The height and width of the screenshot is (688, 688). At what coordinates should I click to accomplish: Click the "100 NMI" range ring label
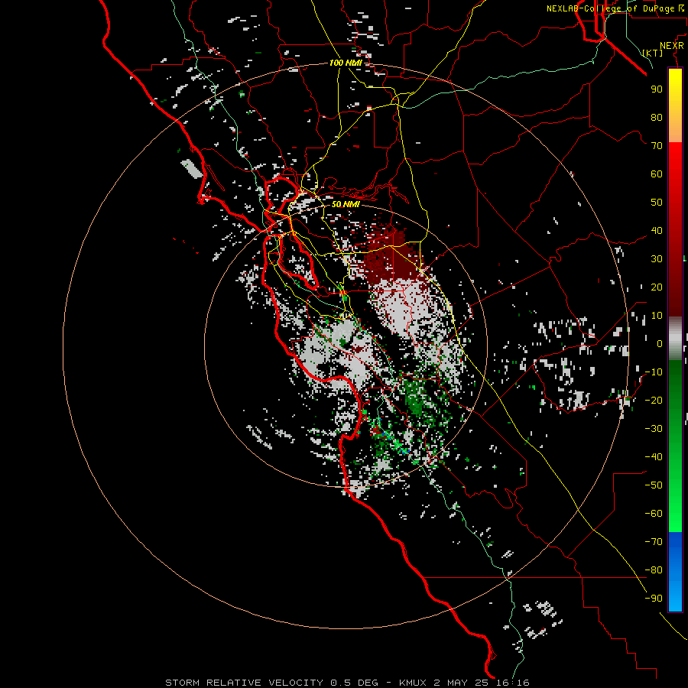click(x=346, y=63)
